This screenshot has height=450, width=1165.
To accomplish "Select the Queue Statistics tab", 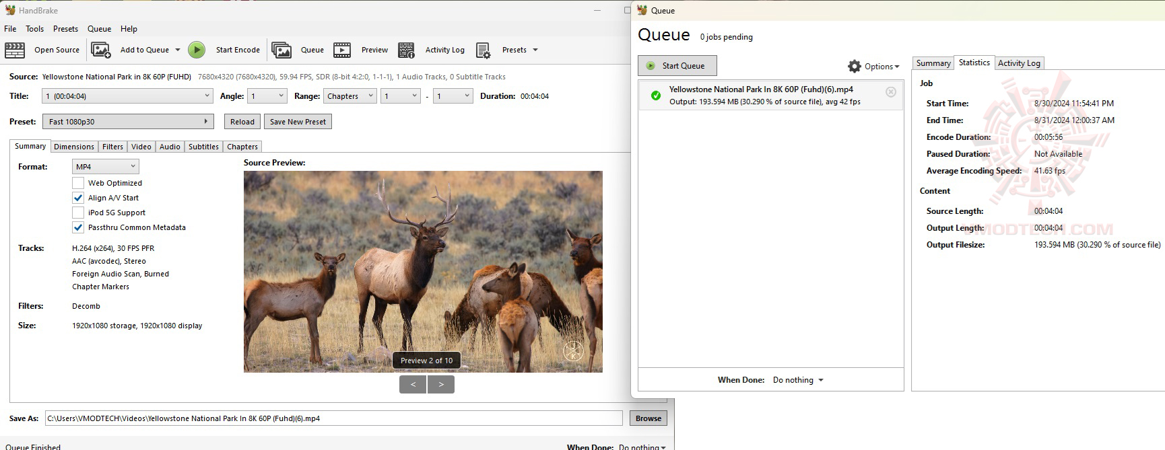I will pyautogui.click(x=974, y=63).
